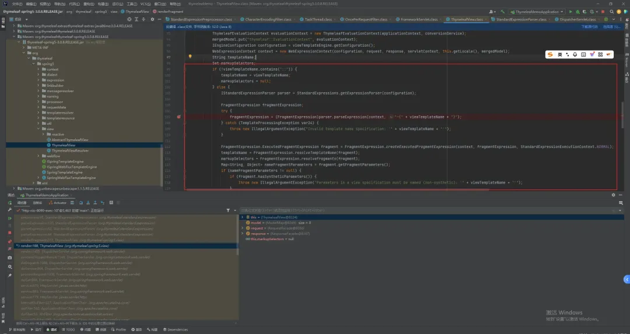Click Resume Program icon in debug sidebar
The image size is (630, 334).
click(x=10, y=219)
